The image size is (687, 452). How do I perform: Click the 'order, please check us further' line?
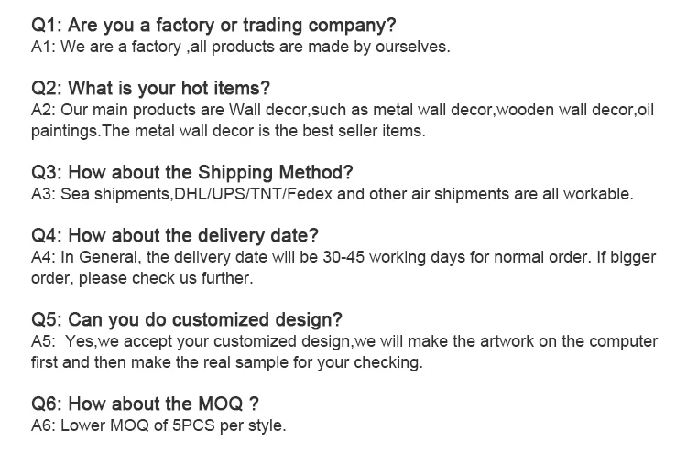click(141, 277)
